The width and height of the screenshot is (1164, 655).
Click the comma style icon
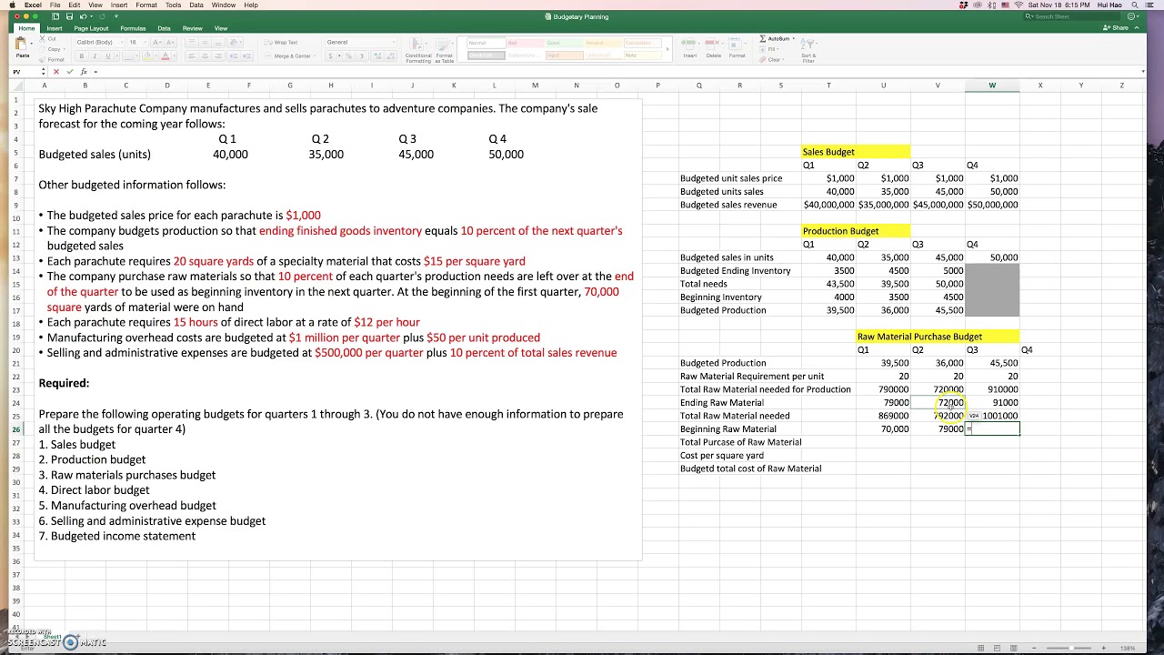[361, 56]
